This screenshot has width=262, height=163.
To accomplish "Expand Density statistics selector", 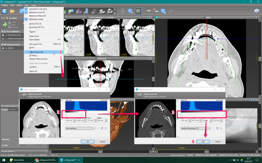I will (x=46, y=151).
